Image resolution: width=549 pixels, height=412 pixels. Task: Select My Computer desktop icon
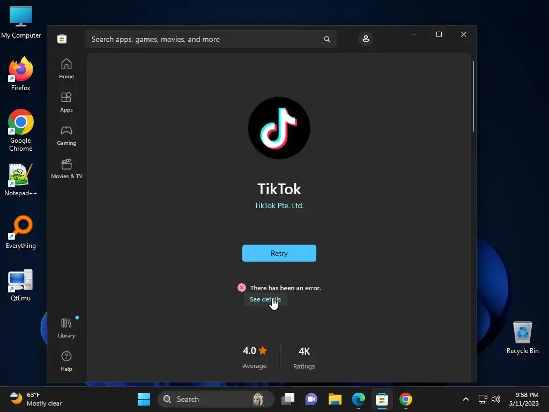[21, 23]
